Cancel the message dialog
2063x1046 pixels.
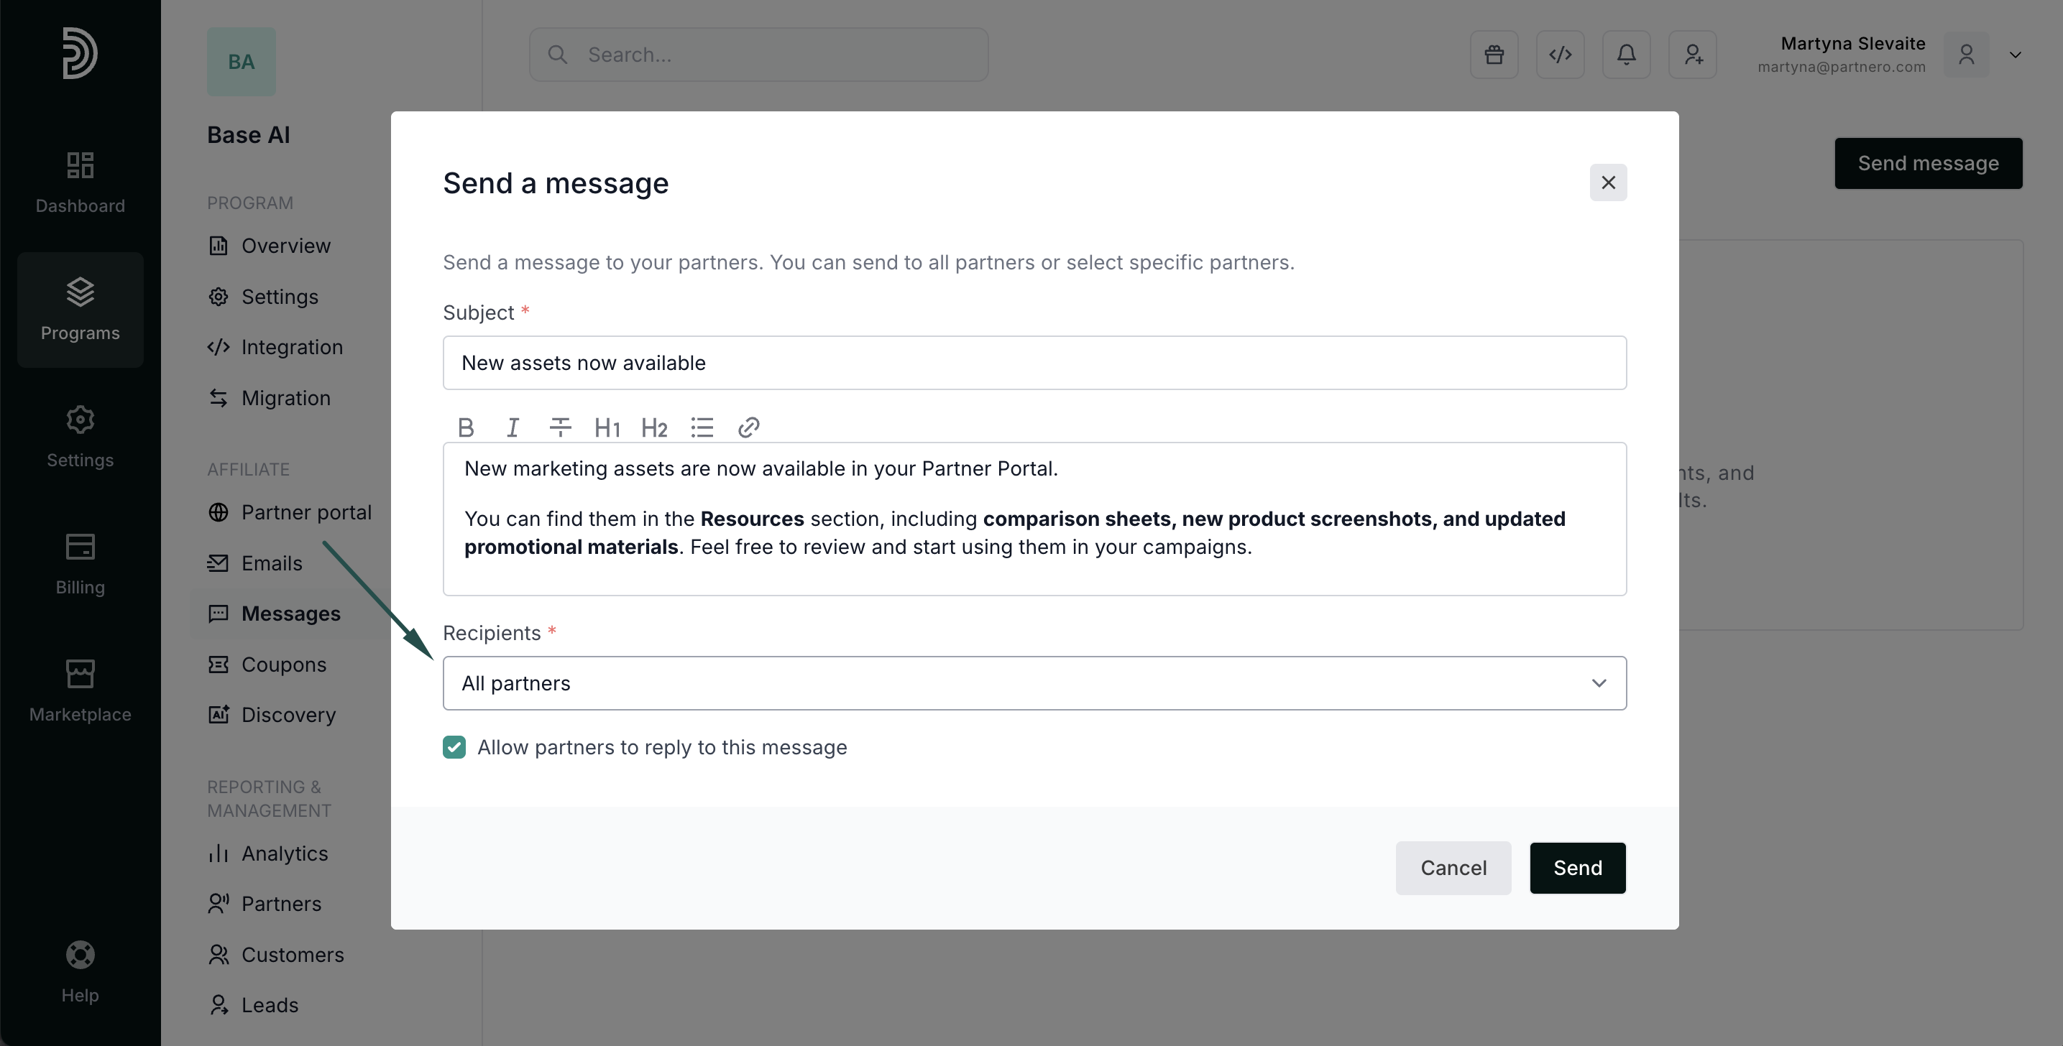1453,868
